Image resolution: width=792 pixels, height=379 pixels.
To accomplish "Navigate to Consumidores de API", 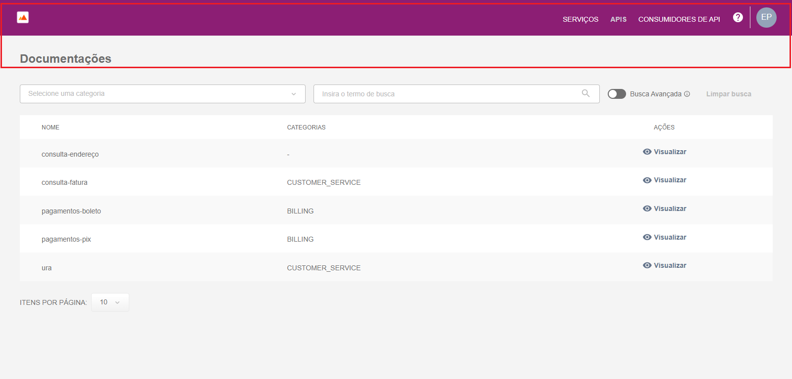I will click(679, 19).
